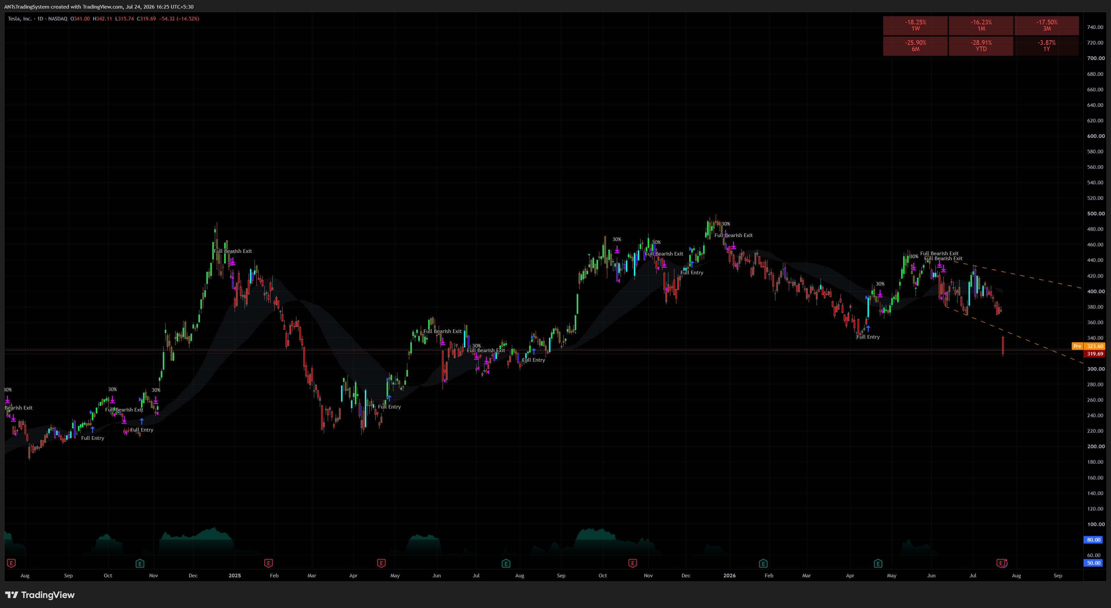
Task: Open the latest red earnings marker before Aug 2026
Action: coord(1001,563)
